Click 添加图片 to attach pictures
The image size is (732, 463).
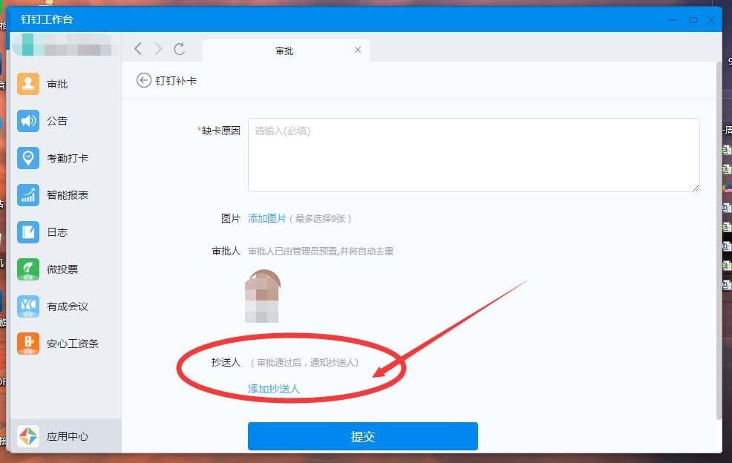[267, 219]
